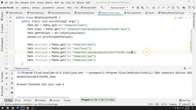Open line separator CRLF selector
Viewport: 196px width, 110px height.
[157, 104]
